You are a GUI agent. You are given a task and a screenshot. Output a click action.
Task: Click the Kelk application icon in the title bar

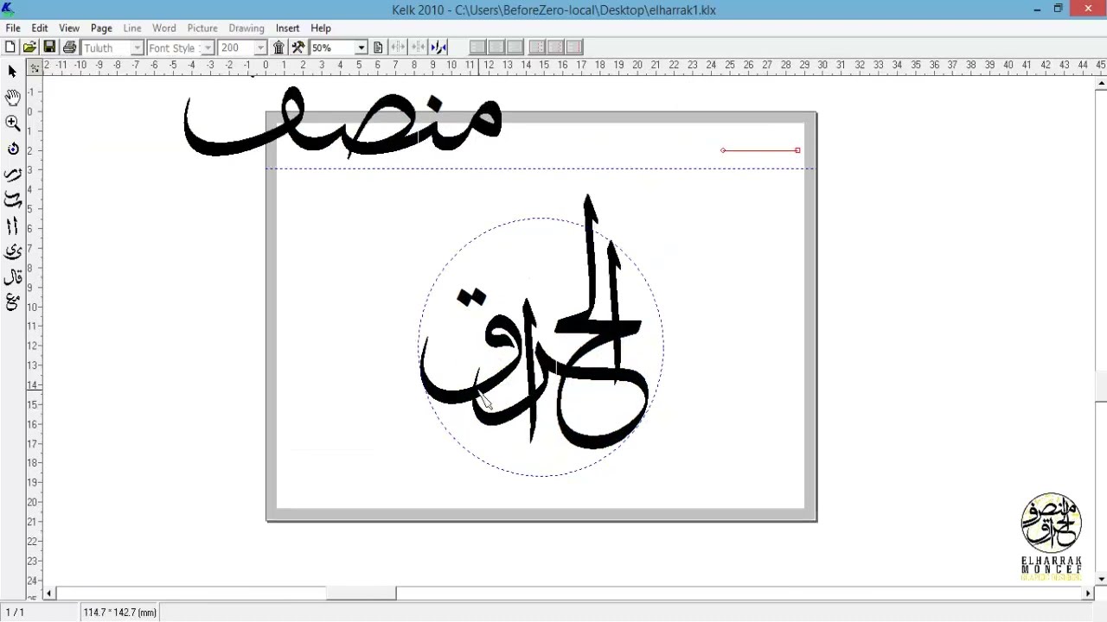click(8, 10)
